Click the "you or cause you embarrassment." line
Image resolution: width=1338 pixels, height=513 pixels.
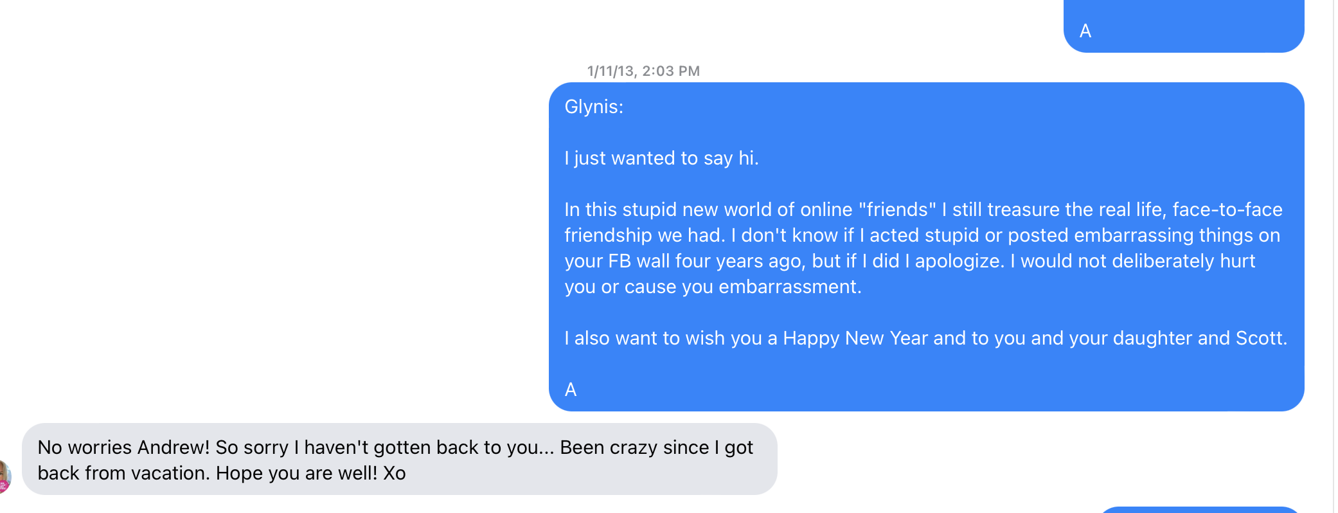pos(713,287)
